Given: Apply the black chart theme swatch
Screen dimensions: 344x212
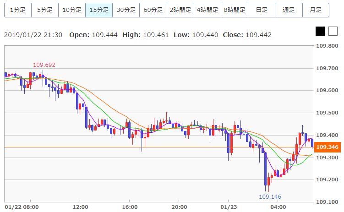Looking at the screenshot, I should pyautogui.click(x=320, y=31).
